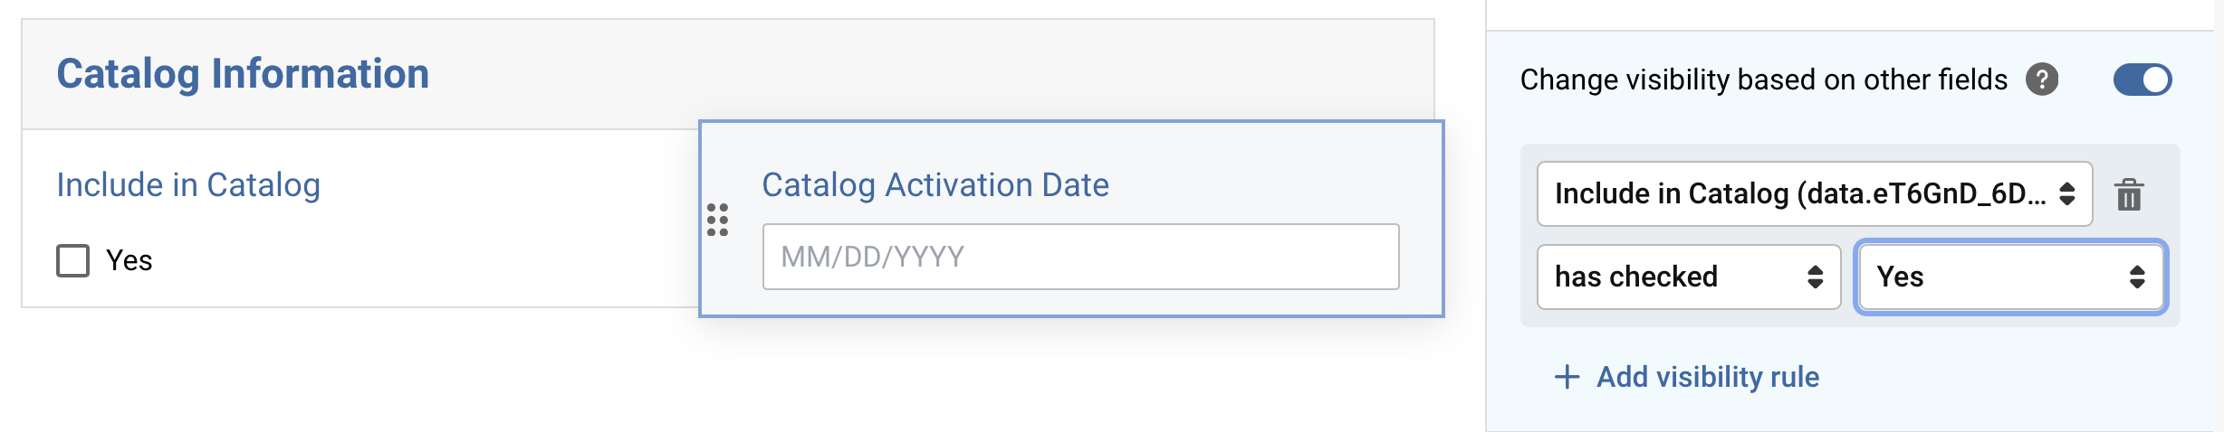Delete the visibility rule with trash icon

click(2129, 194)
